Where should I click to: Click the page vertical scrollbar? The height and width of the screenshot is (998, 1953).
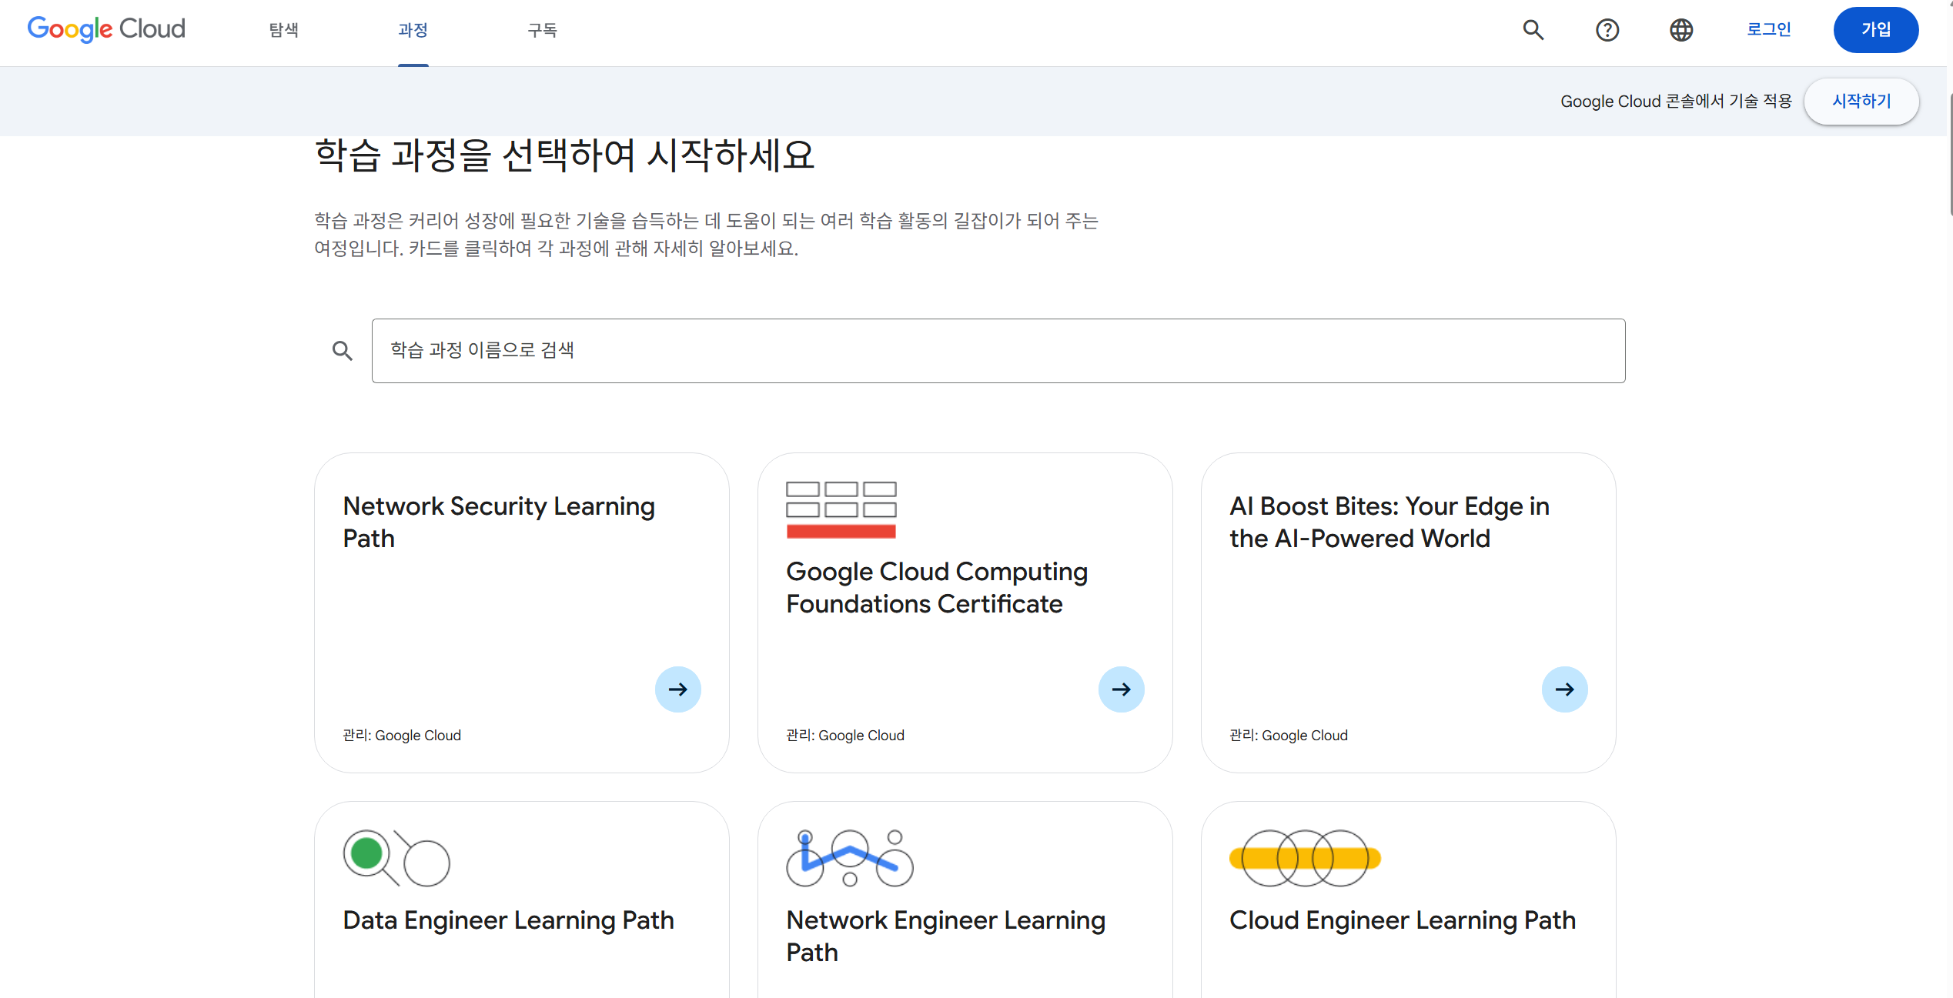1949,154
